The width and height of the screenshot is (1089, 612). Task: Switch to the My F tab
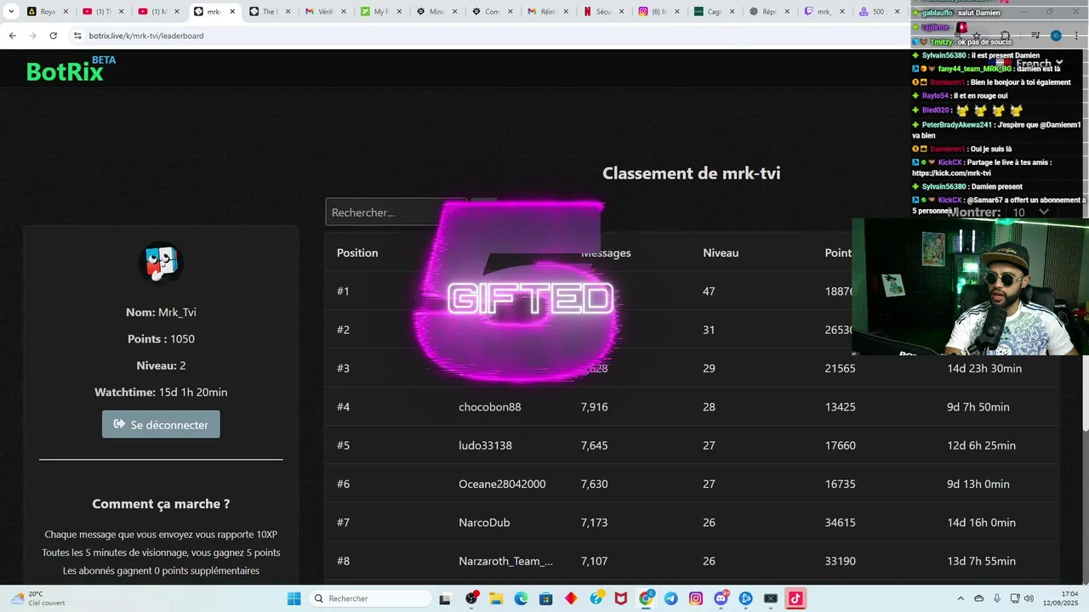click(x=380, y=12)
